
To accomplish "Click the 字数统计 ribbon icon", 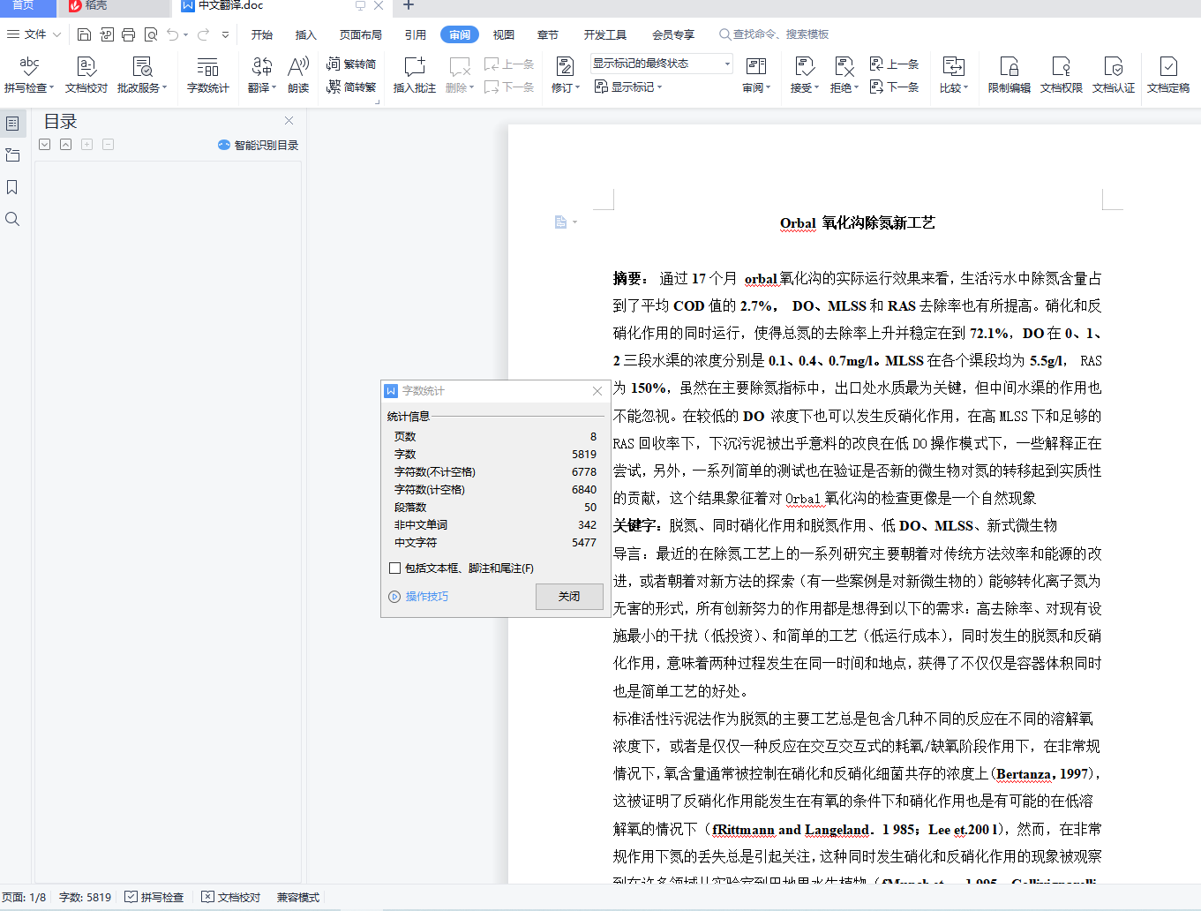I will [x=207, y=74].
